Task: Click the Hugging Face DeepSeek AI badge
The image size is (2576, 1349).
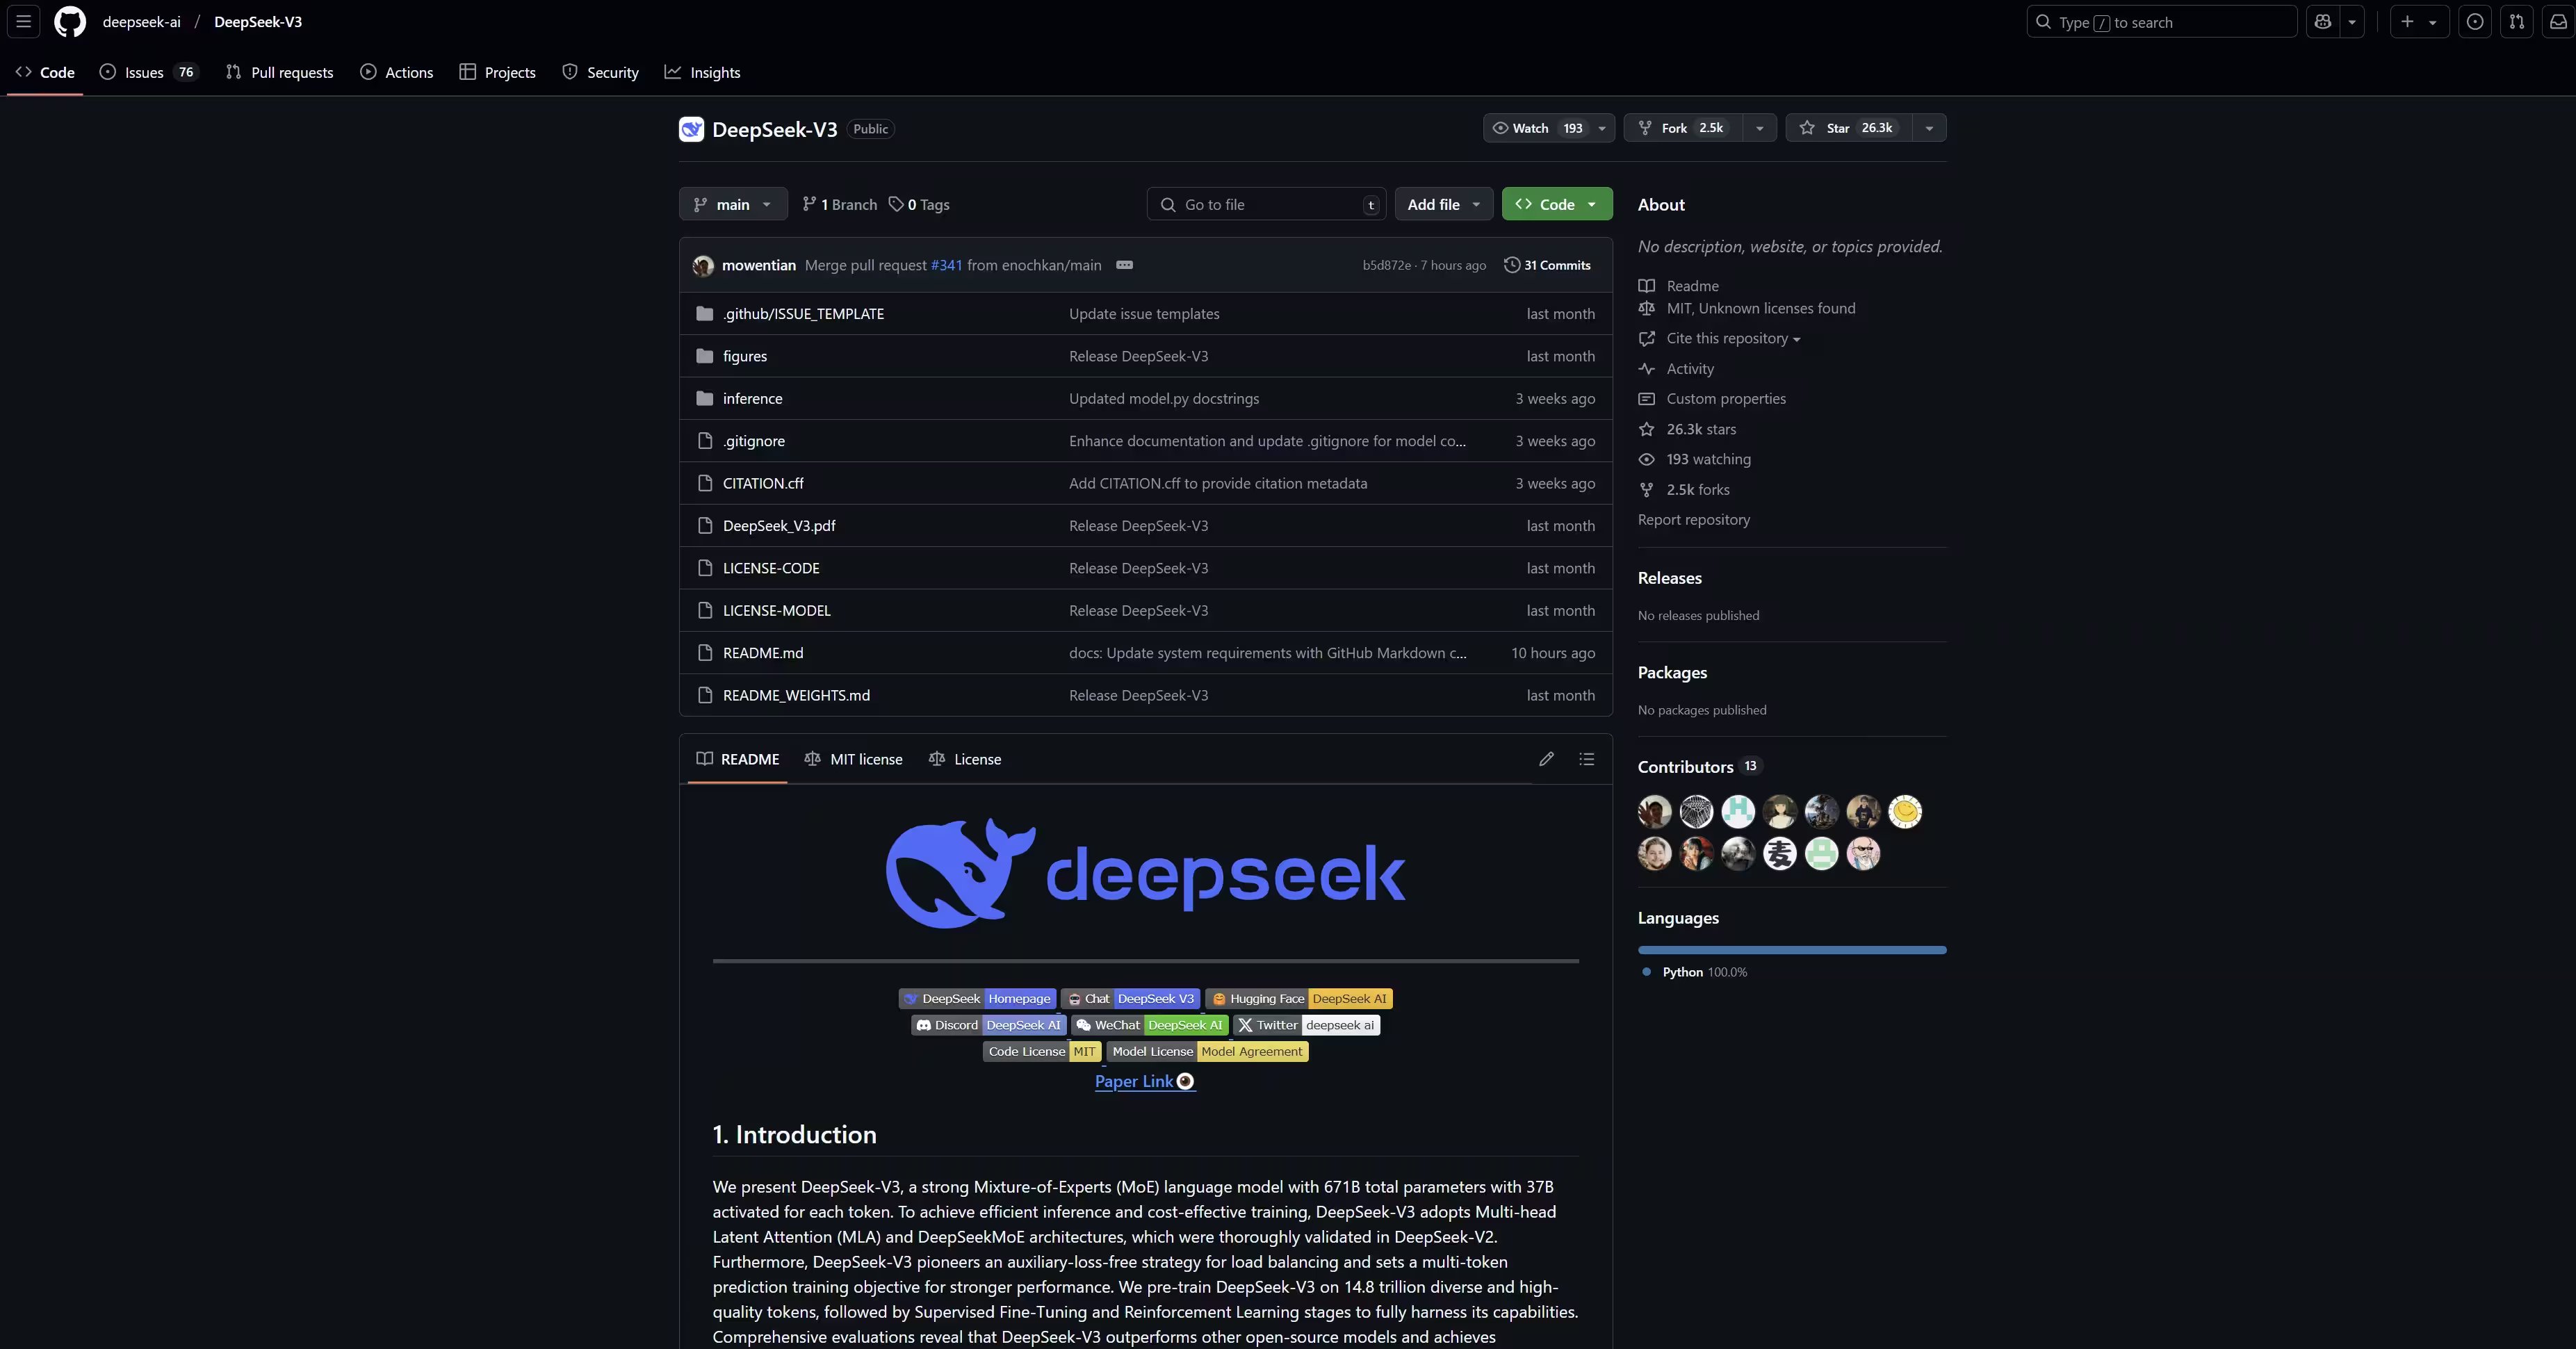Action: point(1299,999)
